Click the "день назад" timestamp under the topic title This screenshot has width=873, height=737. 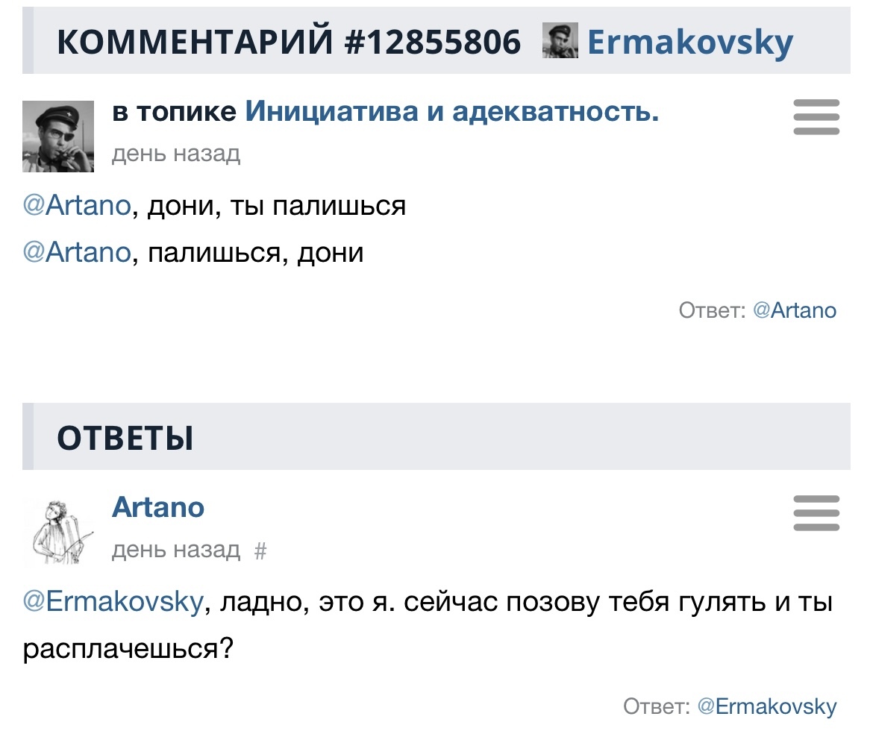[x=176, y=154]
